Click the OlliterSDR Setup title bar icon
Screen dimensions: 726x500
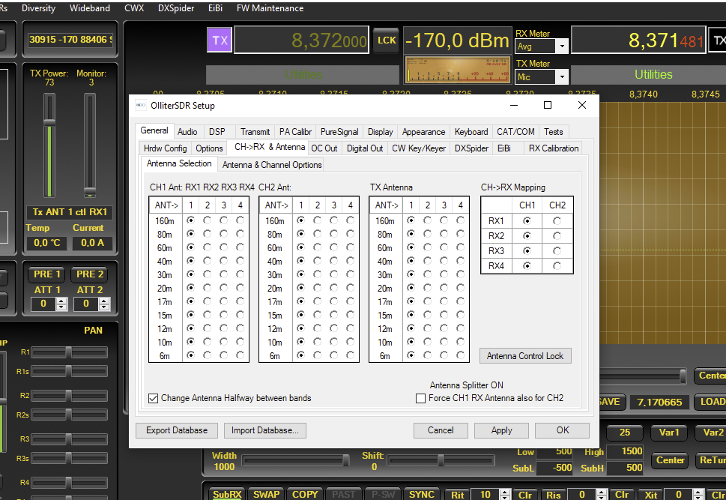pyautogui.click(x=141, y=106)
